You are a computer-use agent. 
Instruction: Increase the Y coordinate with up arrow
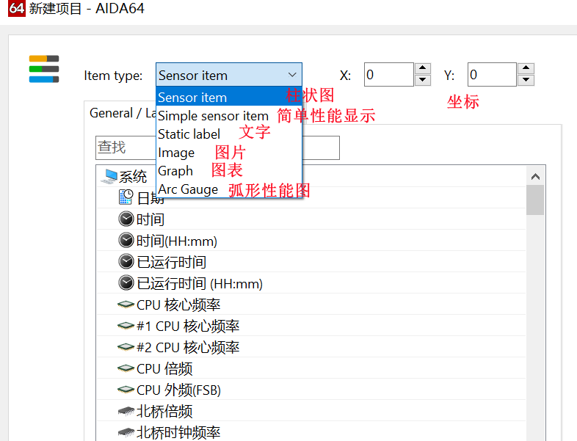pyautogui.click(x=526, y=68)
